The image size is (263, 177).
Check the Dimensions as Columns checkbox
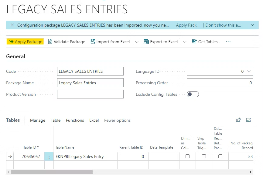point(187,156)
